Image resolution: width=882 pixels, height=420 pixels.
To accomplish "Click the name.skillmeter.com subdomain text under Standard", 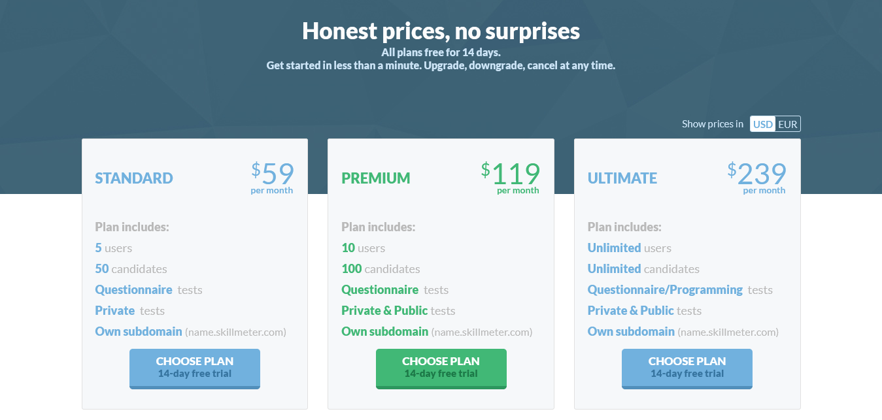I will [235, 332].
